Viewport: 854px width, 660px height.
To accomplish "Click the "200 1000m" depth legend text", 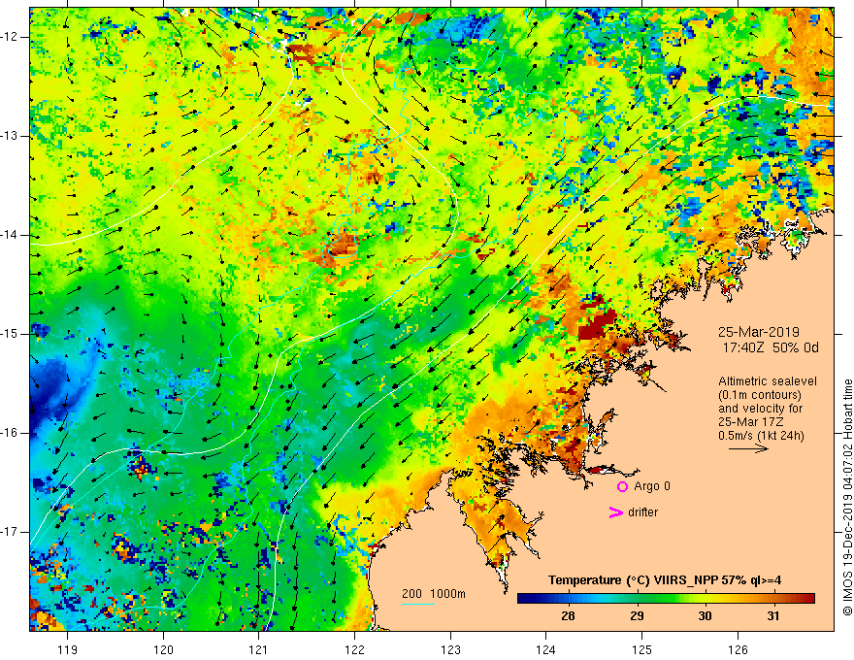I will (x=434, y=594).
